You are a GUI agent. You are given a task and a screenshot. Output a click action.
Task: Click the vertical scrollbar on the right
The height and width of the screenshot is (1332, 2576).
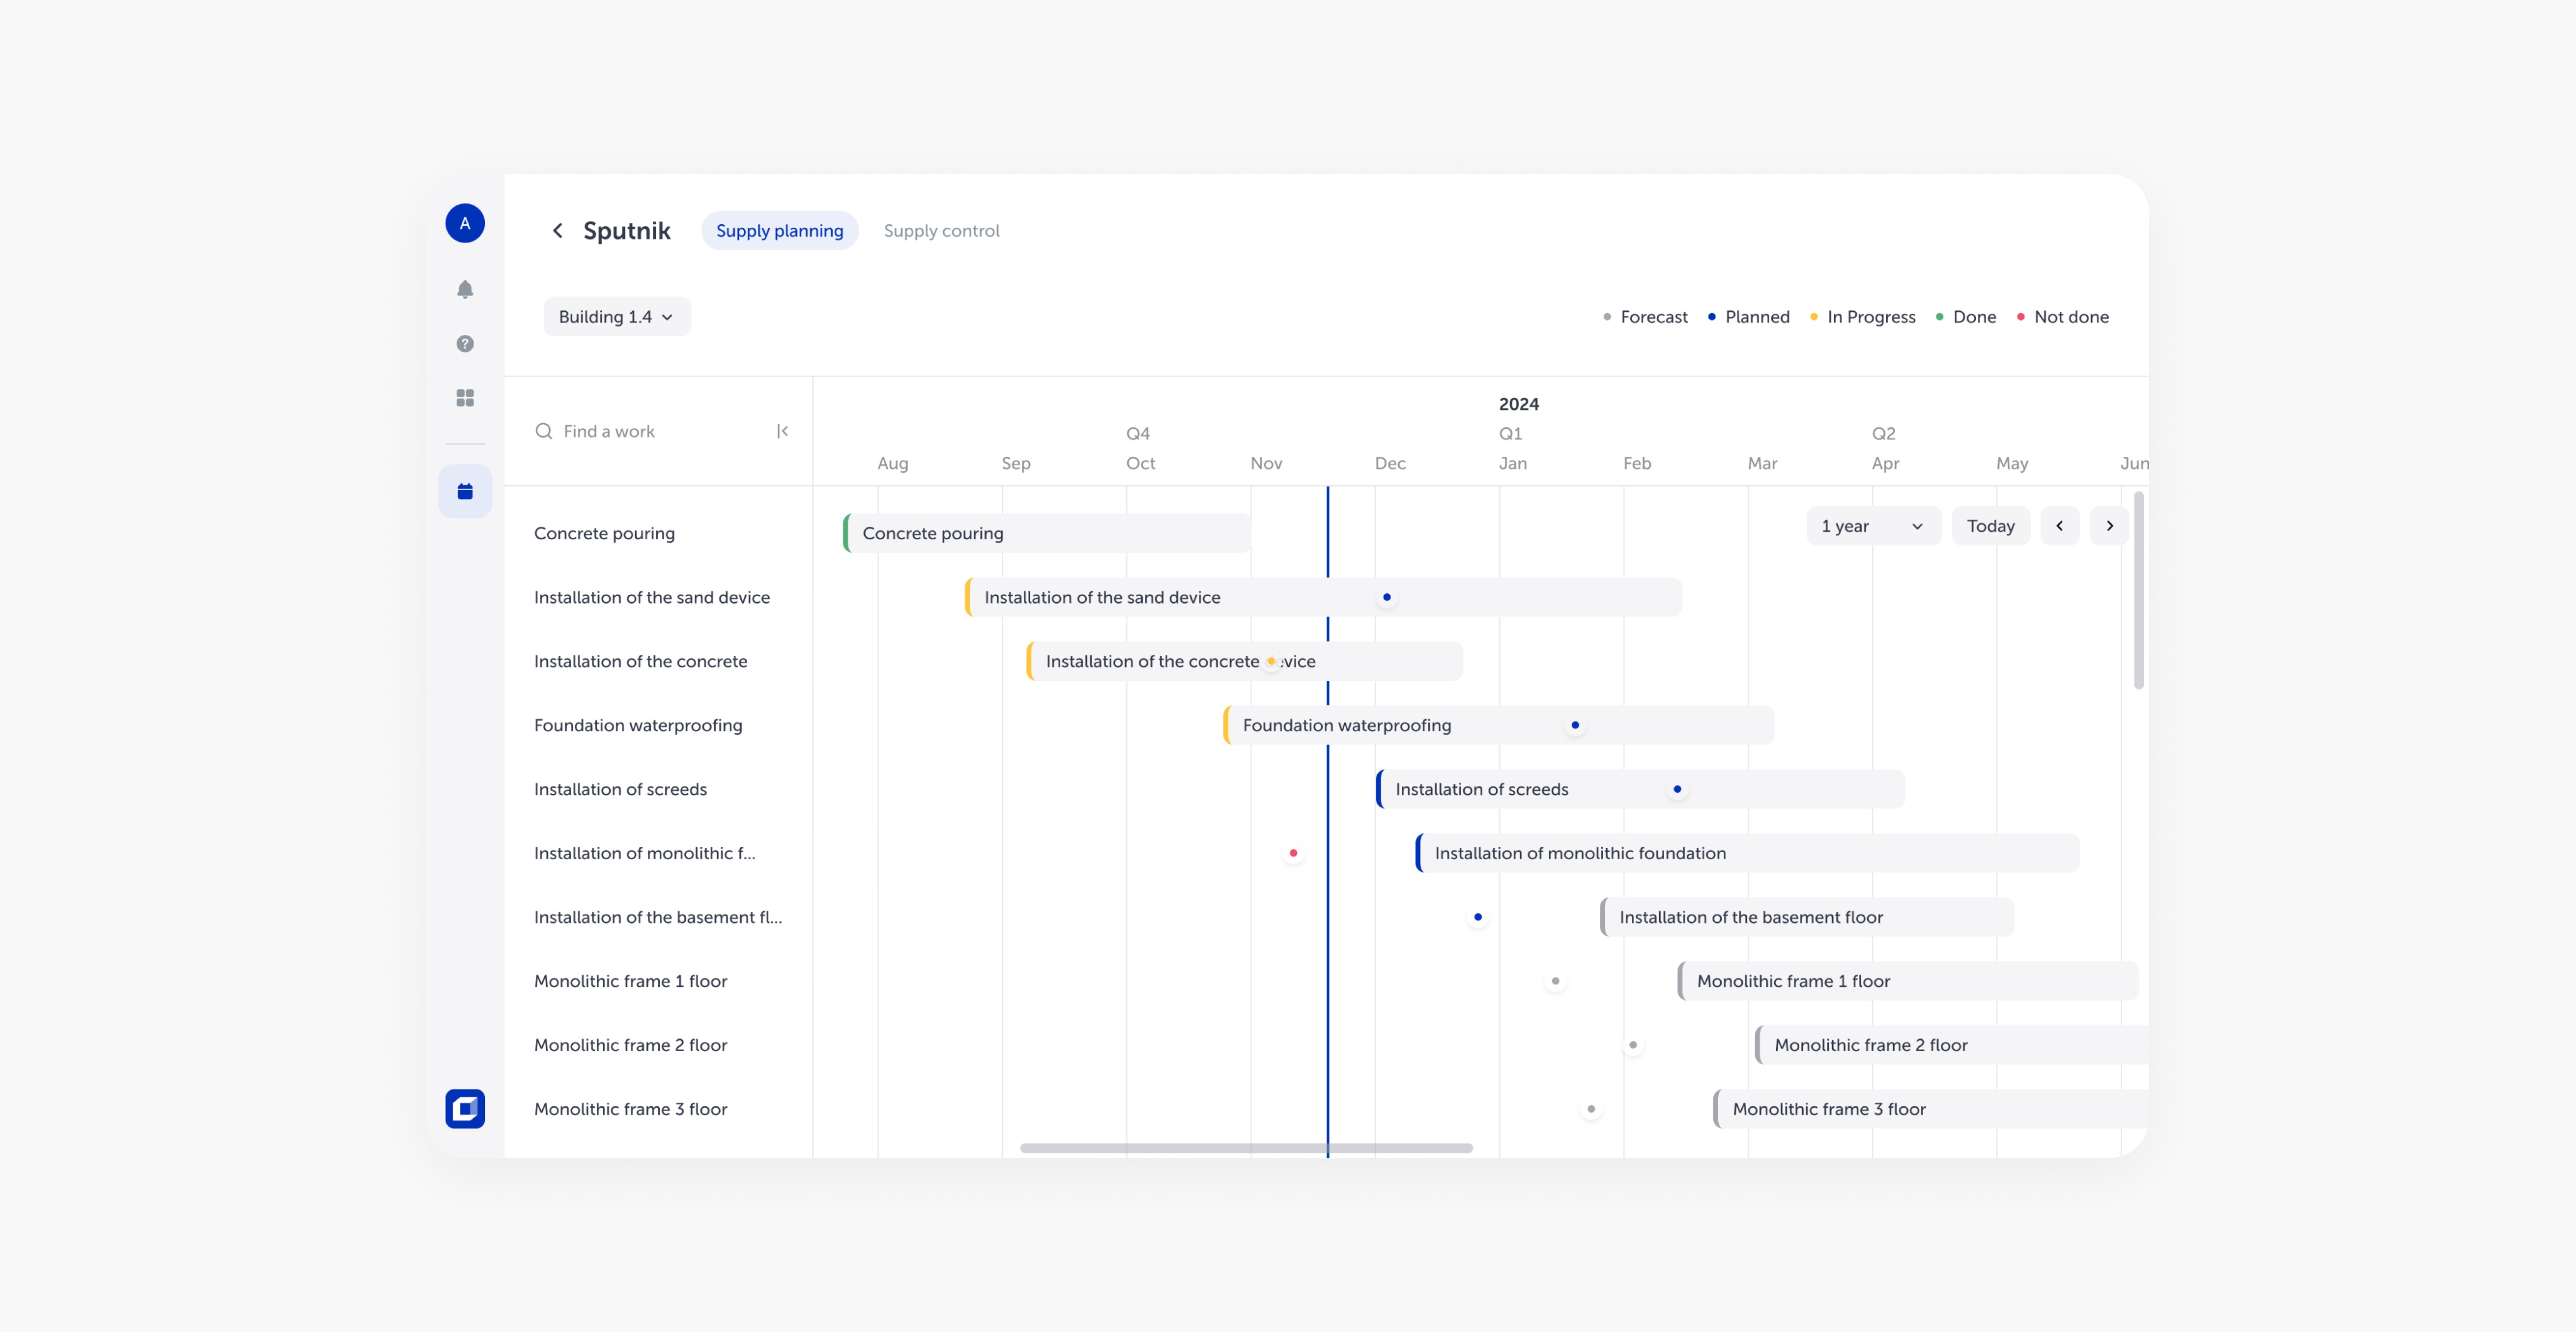click(x=2138, y=590)
